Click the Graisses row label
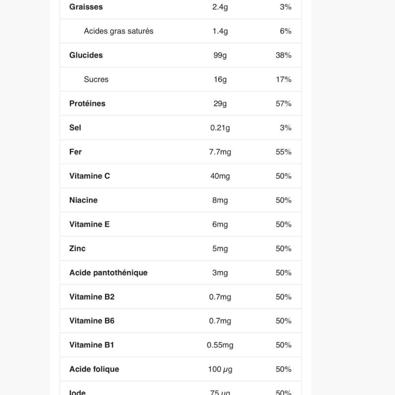This screenshot has width=395, height=395. point(86,7)
